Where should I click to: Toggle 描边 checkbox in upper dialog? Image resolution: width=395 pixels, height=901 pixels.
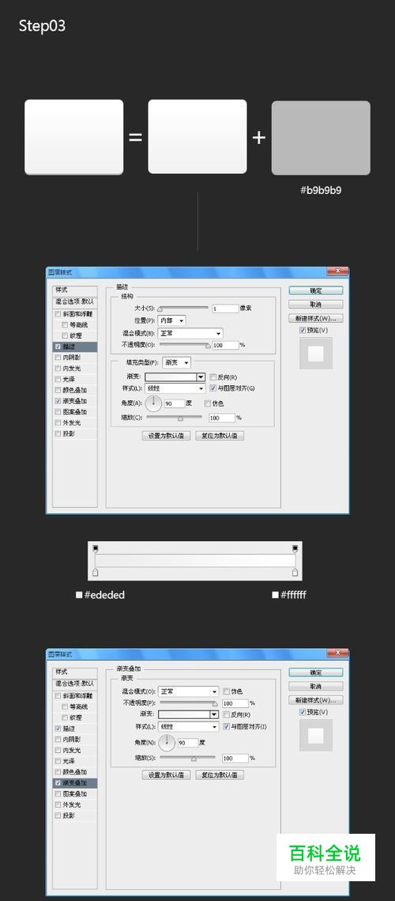58,347
